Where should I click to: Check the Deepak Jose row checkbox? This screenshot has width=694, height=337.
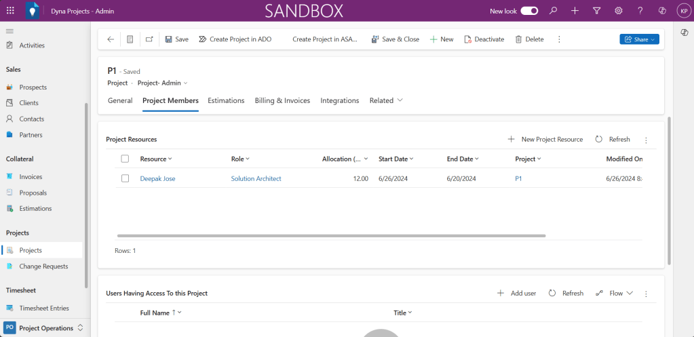pyautogui.click(x=125, y=178)
